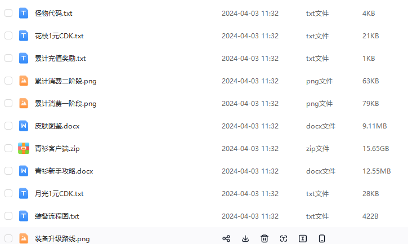Click the zip archive icon of 青衫客户端.zip
The height and width of the screenshot is (244, 417).
[x=24, y=148]
